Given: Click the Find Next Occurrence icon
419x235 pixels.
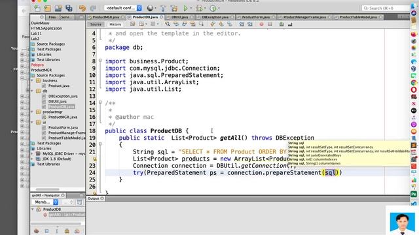Looking at the screenshot, I should point(185,24).
